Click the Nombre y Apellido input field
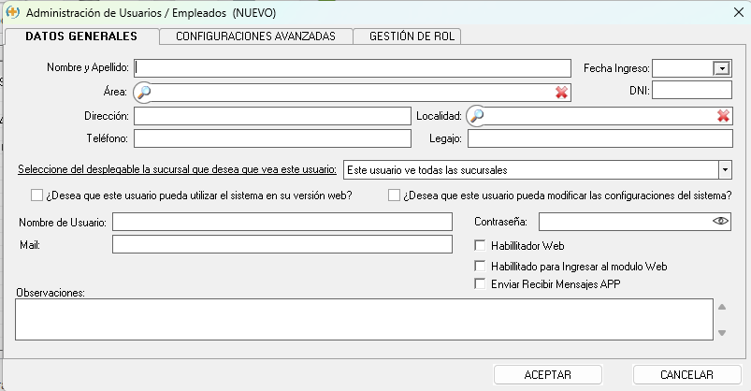751x391 pixels. tap(353, 68)
